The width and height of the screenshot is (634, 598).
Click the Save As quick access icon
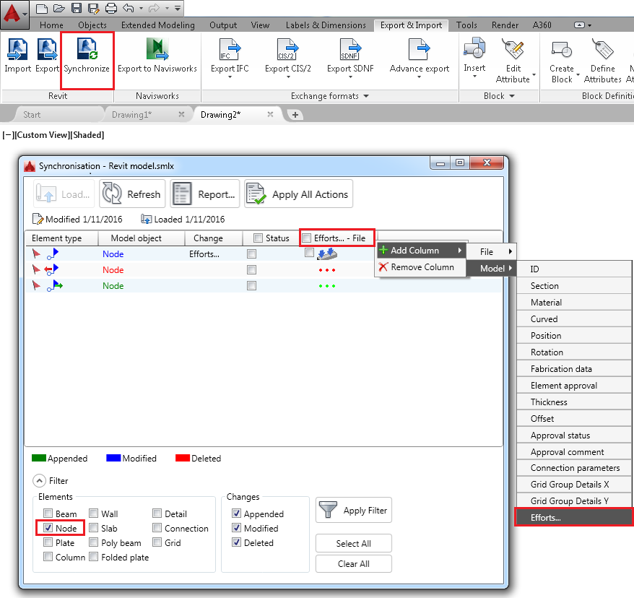(93, 8)
